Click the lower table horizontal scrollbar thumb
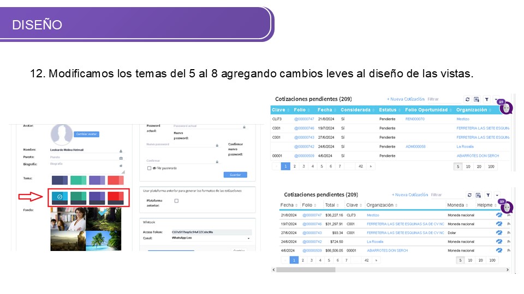524x294 pixels. click(x=306, y=269)
